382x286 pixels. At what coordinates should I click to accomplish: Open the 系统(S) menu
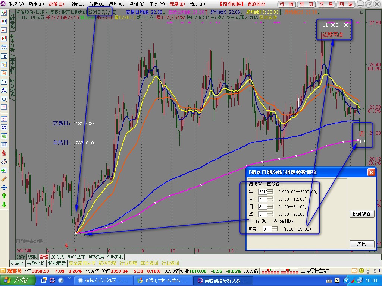coord(16,4)
